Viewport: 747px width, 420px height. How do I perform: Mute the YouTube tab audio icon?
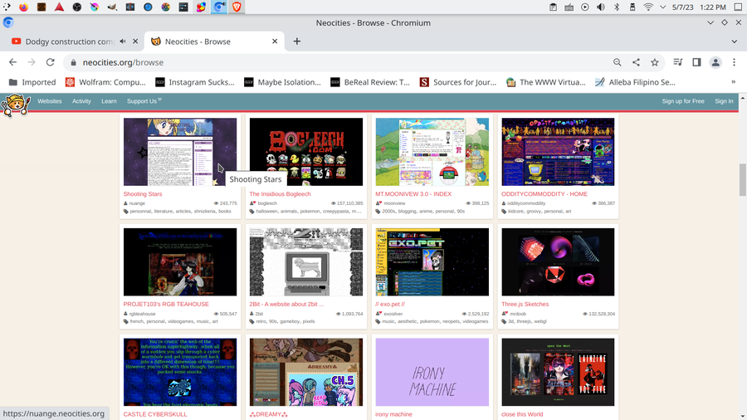click(123, 42)
